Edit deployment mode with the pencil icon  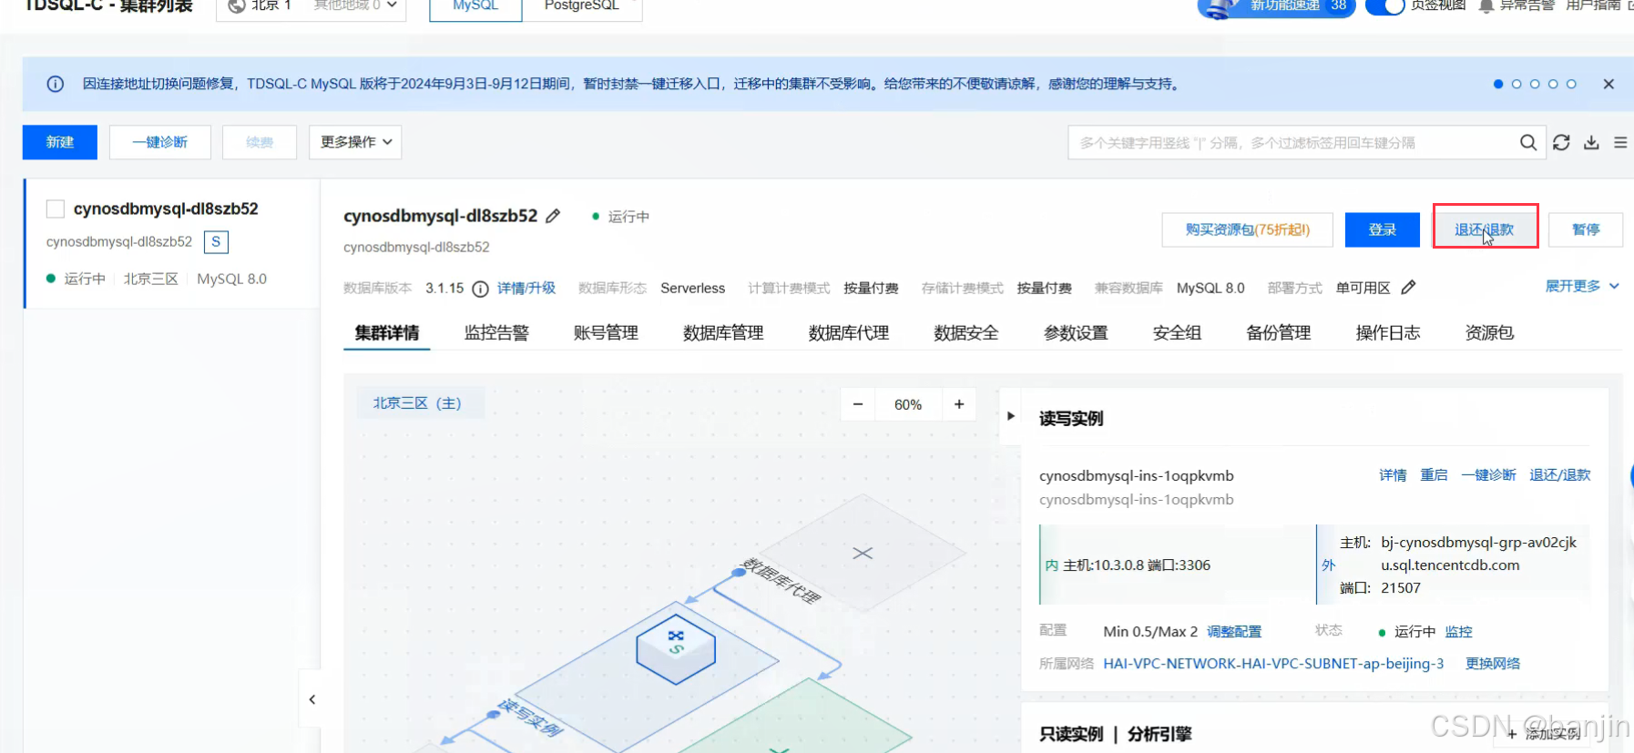pyautogui.click(x=1408, y=288)
